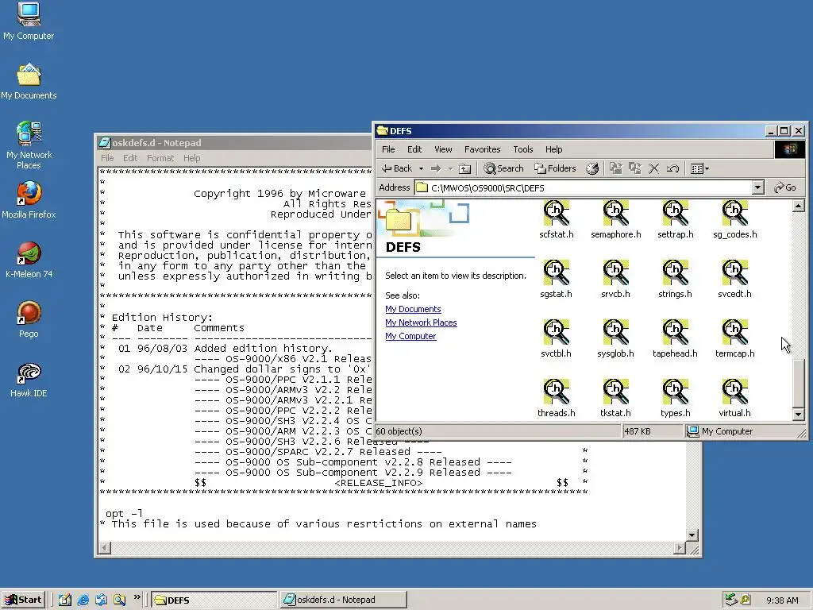Select the sgstat.h file icon

[556, 273]
